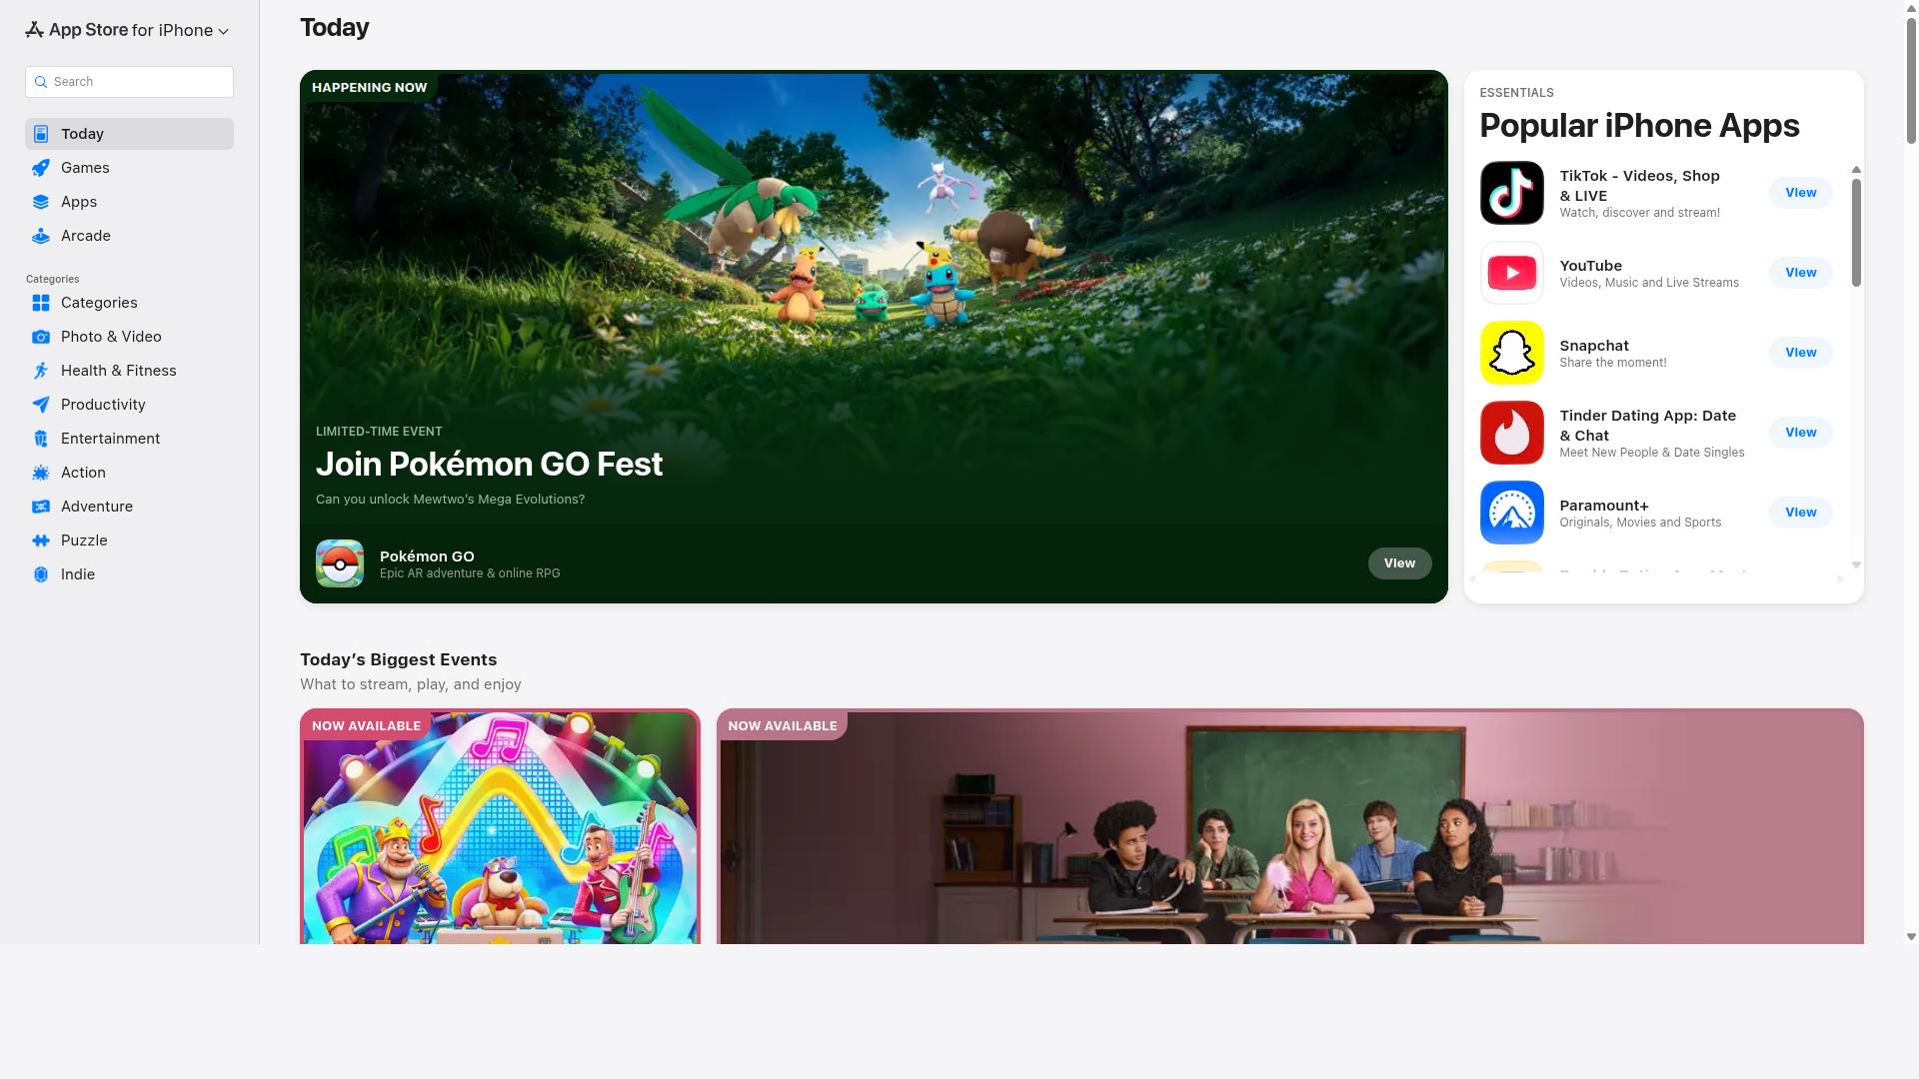The image size is (1919, 1079).
Task: Click the list scroll down arrow
Action: click(1856, 565)
